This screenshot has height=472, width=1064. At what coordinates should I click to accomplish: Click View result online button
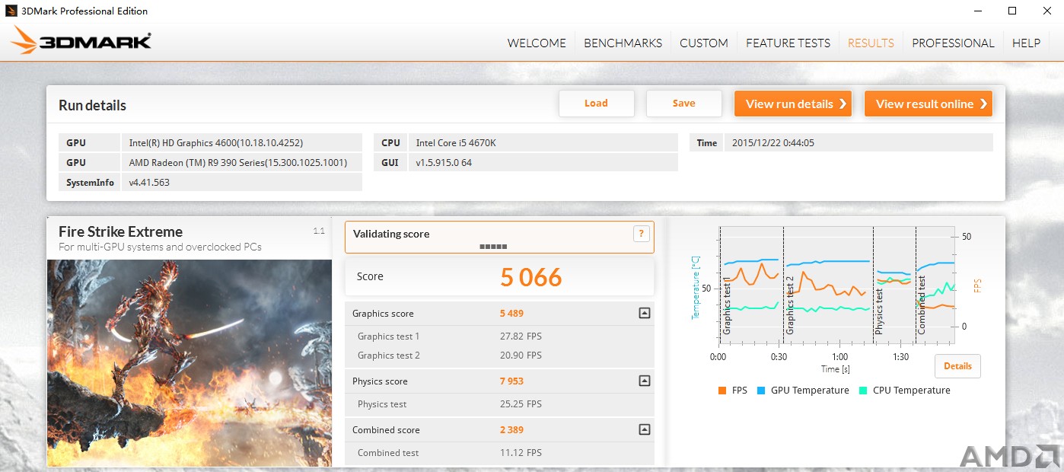pos(929,104)
